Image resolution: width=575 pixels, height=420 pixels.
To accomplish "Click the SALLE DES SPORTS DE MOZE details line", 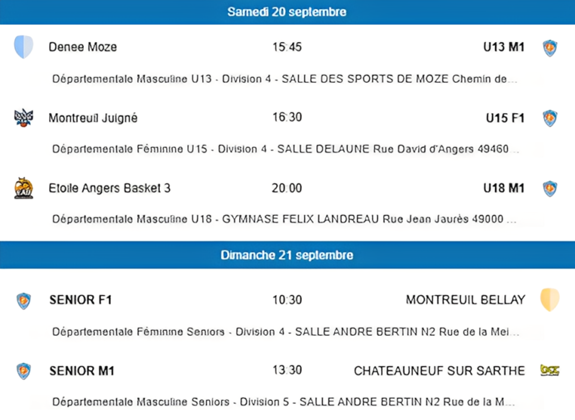I will (285, 79).
